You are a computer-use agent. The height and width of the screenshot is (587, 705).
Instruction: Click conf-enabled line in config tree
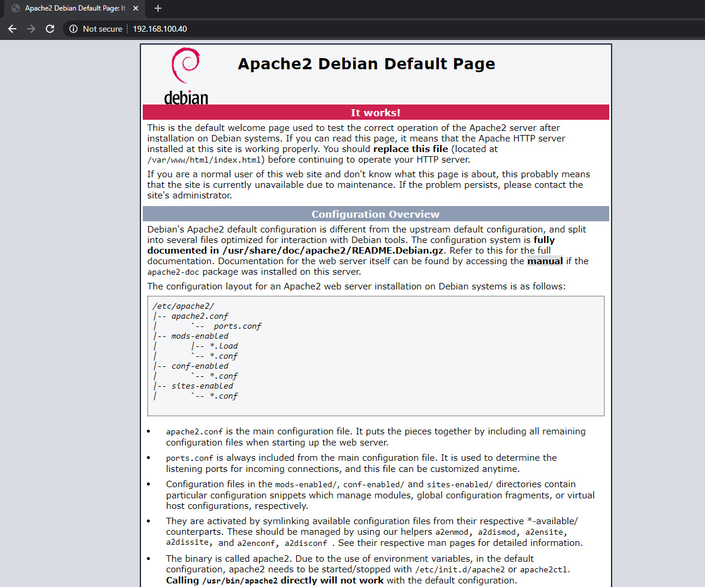(x=200, y=366)
